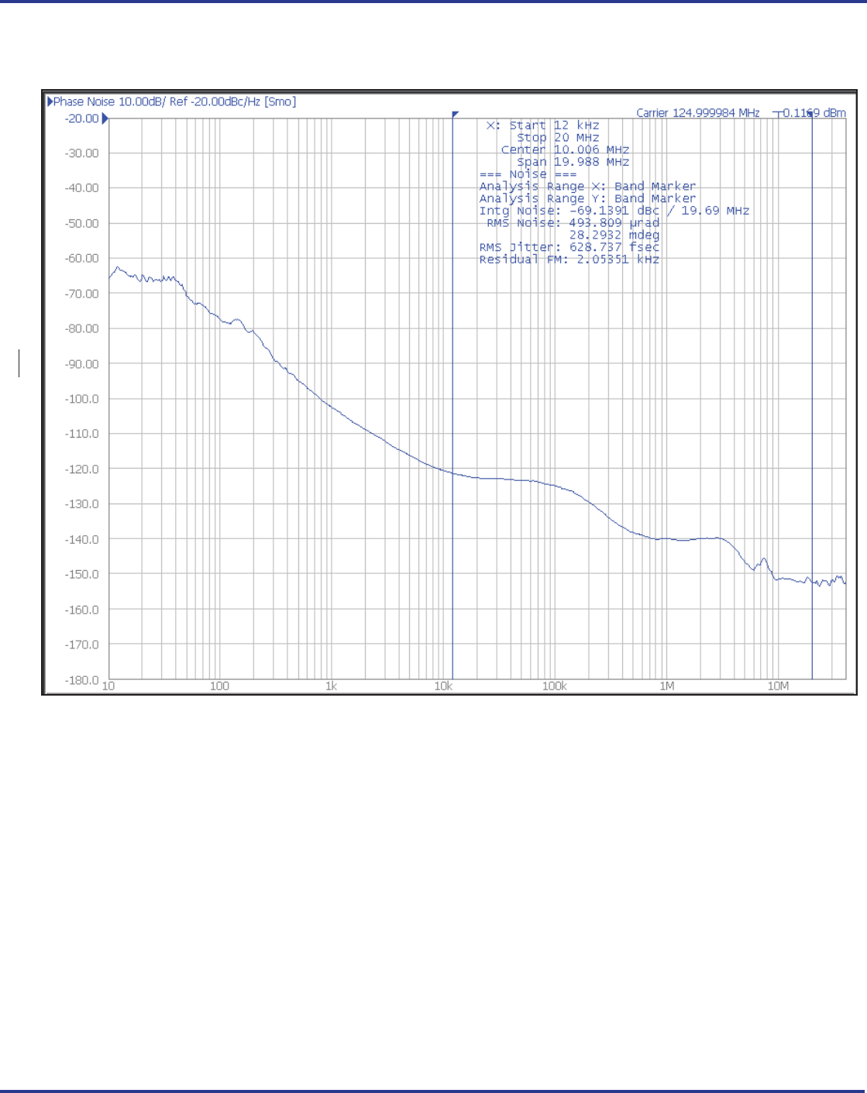The height and width of the screenshot is (1093, 867).
Task: Click the 1M x-axis frequency label
Action: pos(666,686)
